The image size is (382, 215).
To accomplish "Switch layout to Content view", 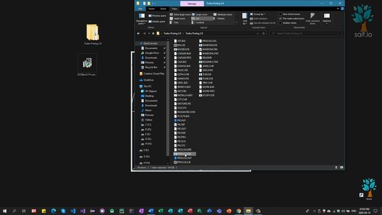I will tap(198, 23).
